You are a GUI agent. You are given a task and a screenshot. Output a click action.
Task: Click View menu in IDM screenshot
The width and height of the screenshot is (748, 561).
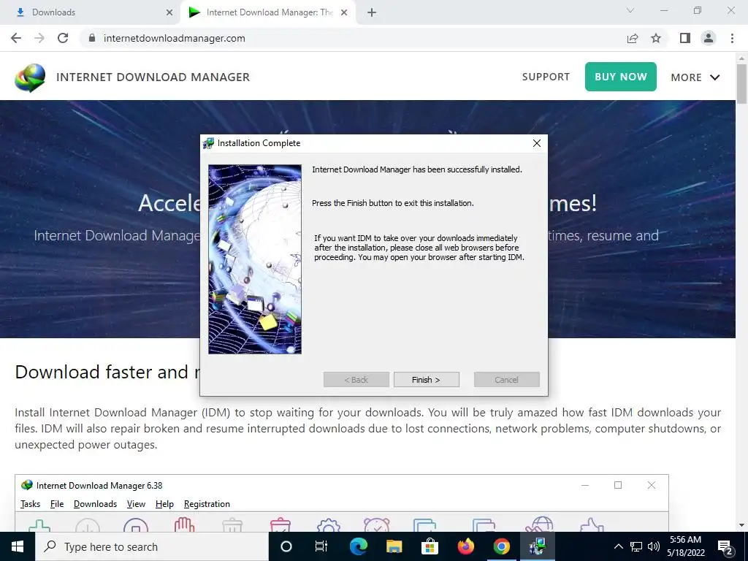point(136,504)
